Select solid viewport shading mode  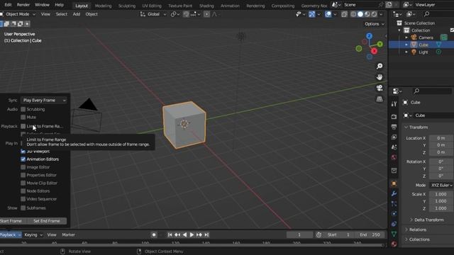360,14
